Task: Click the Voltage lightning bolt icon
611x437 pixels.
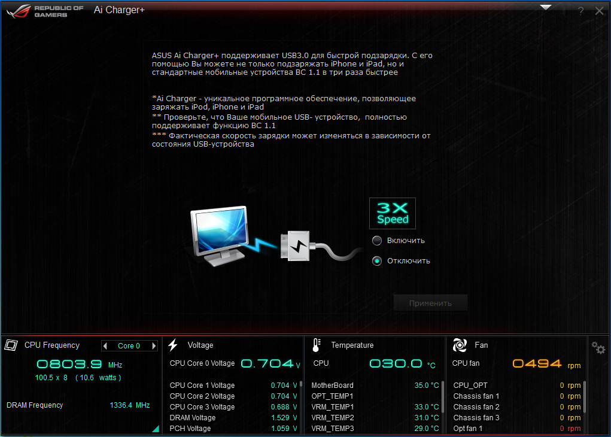Action: click(173, 345)
